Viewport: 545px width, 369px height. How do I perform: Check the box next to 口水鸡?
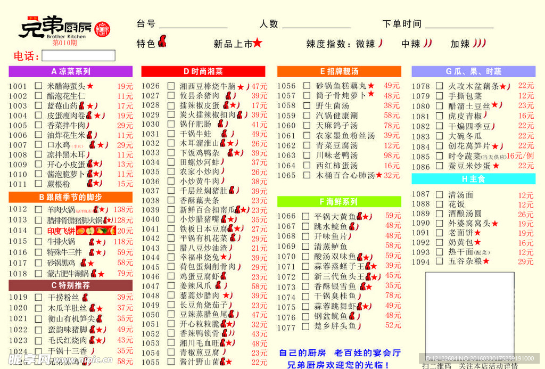37,145
